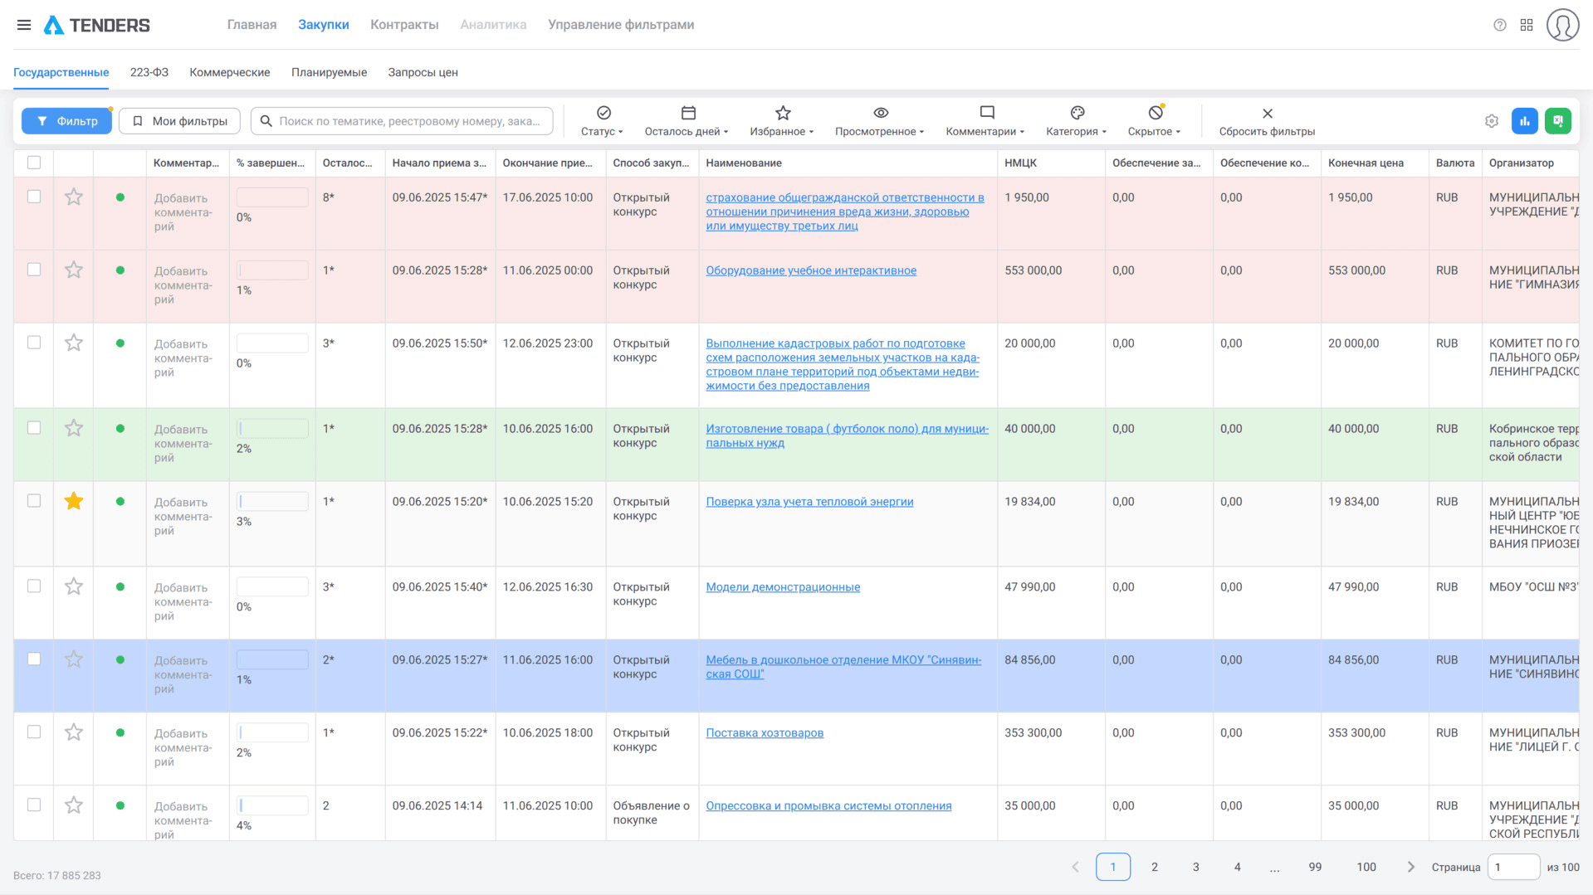This screenshot has width=1593, height=895.
Task: Open table settings gear icon
Action: [1492, 121]
